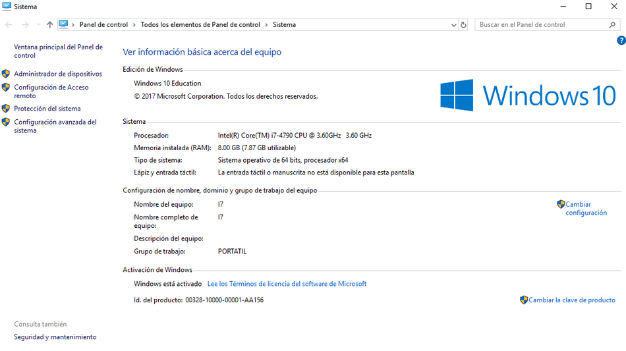Open Lee los Términos de licencia link

[287, 284]
